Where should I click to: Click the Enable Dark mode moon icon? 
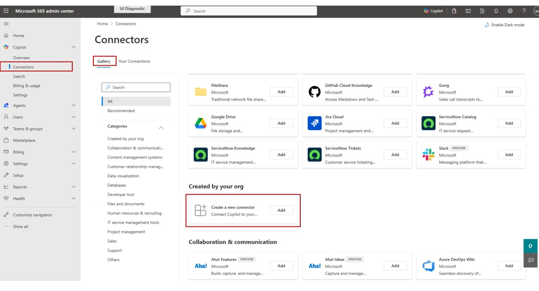[487, 25]
